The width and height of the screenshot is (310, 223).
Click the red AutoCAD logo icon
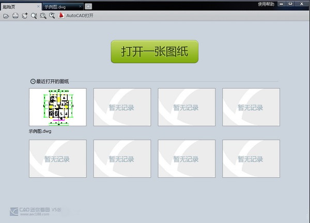61,15
